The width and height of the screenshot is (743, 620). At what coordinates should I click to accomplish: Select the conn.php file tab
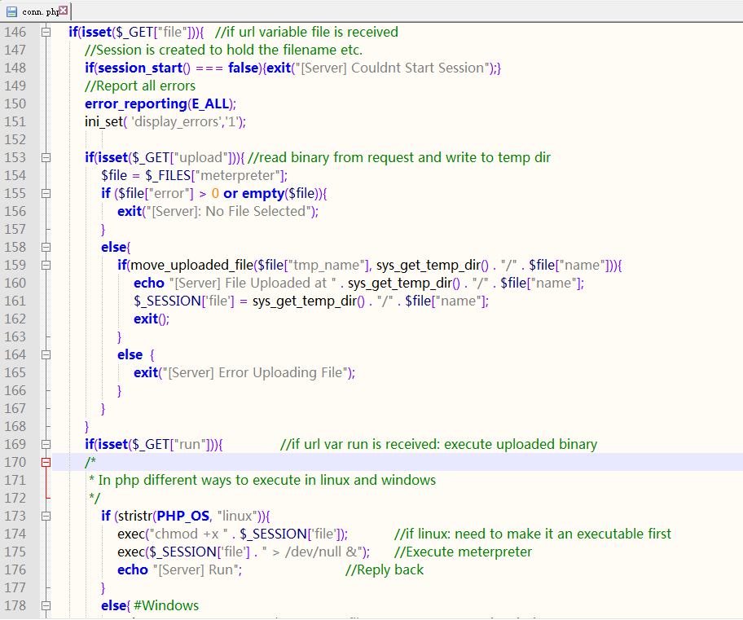point(36,11)
